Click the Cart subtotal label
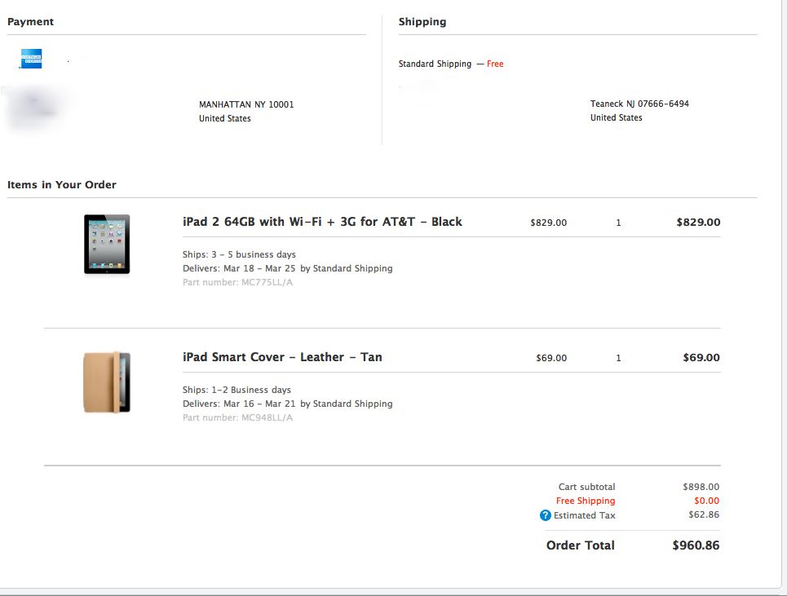Image resolution: width=787 pixels, height=596 pixels. (586, 488)
